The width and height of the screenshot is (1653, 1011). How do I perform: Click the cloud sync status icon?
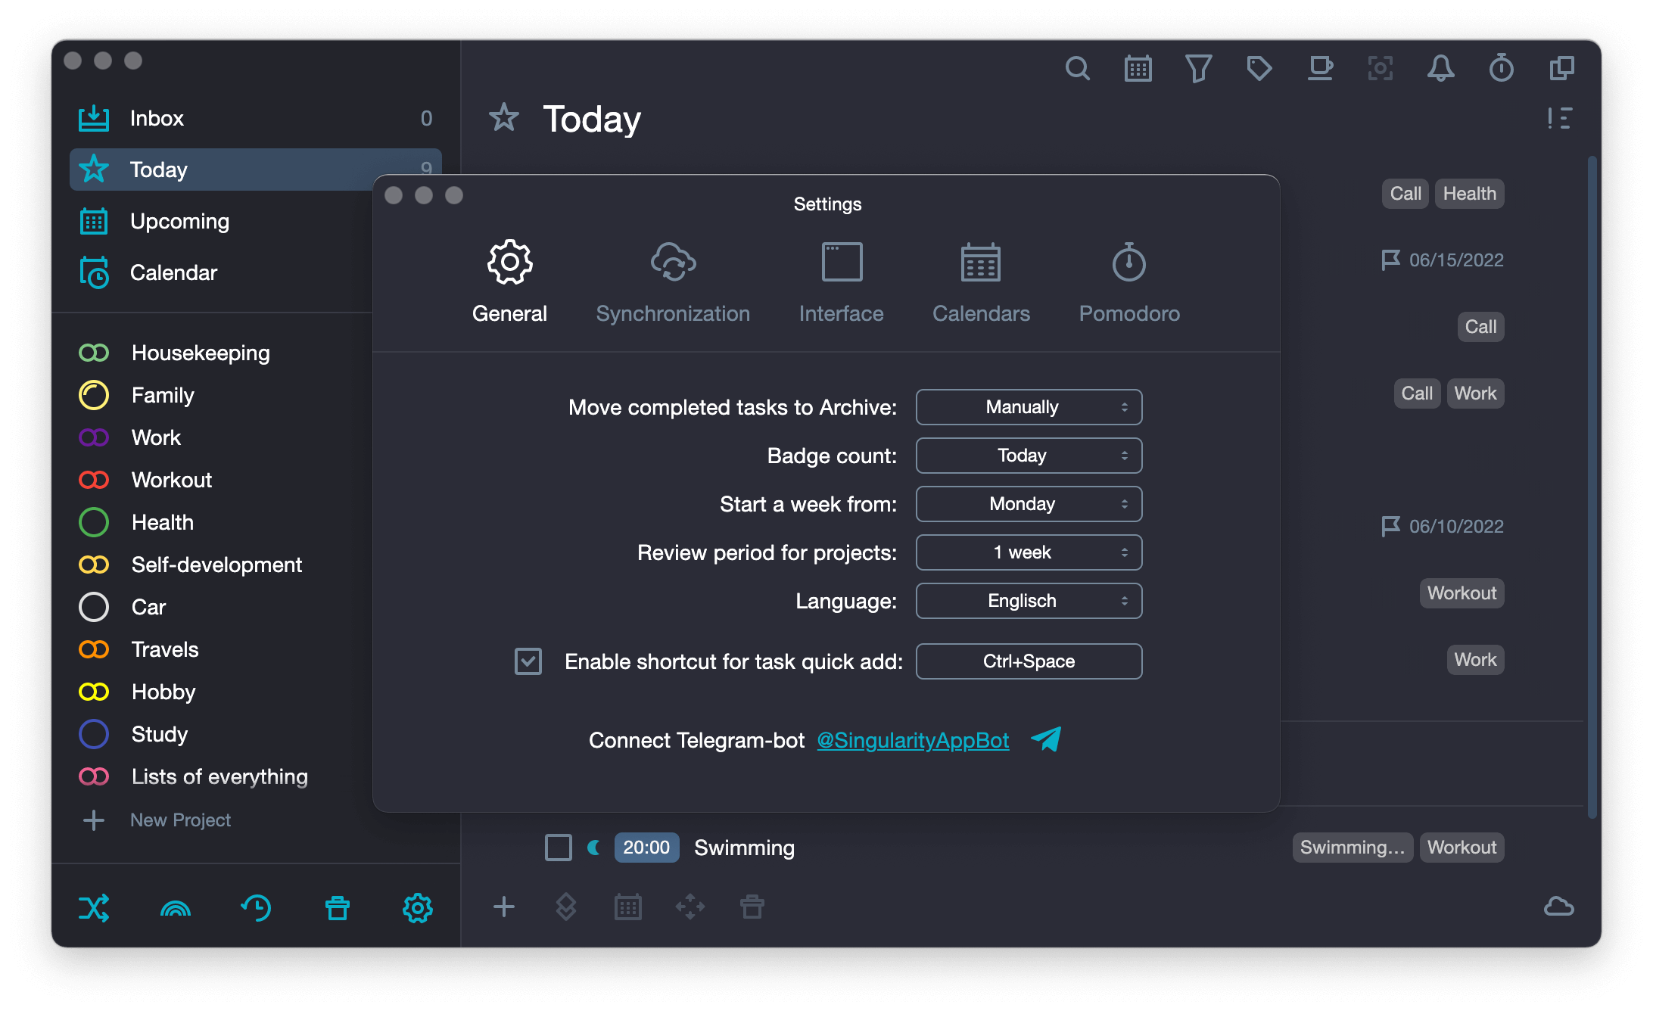(x=1559, y=907)
